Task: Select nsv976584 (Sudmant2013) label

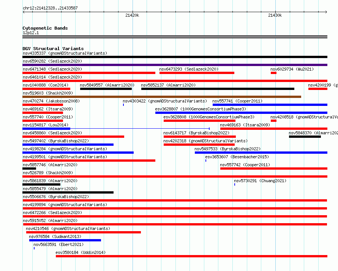Action: [x=55, y=236]
